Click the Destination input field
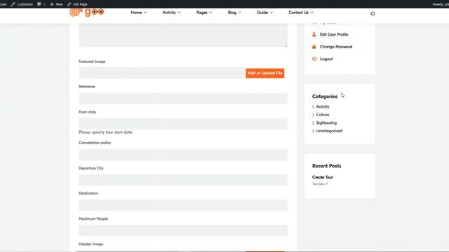Viewport: 449px width, 252px height. (x=183, y=205)
